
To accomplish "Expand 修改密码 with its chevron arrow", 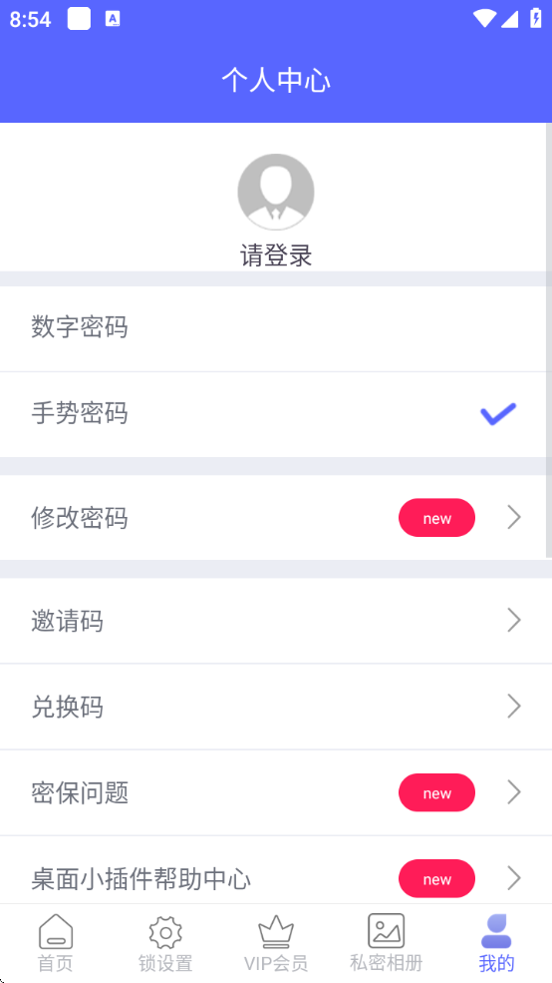I will [x=514, y=518].
